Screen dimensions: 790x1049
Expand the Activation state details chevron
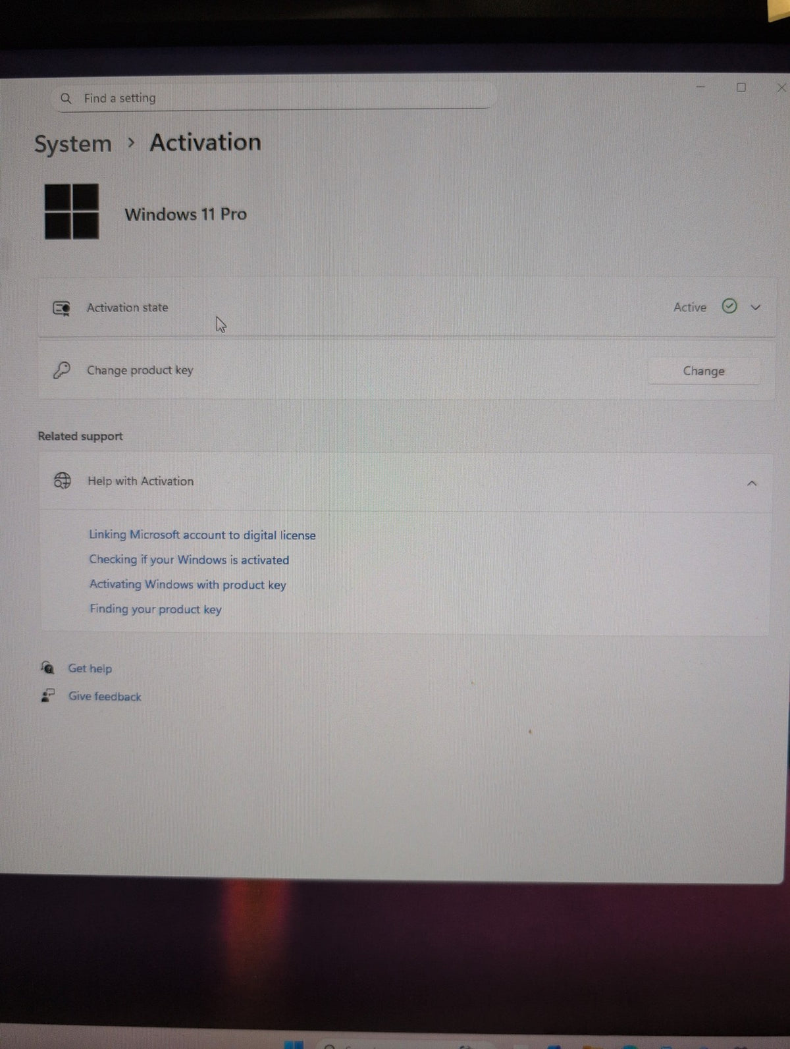(x=756, y=308)
